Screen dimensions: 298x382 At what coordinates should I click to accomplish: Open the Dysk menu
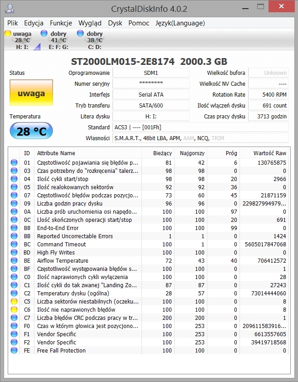(115, 23)
